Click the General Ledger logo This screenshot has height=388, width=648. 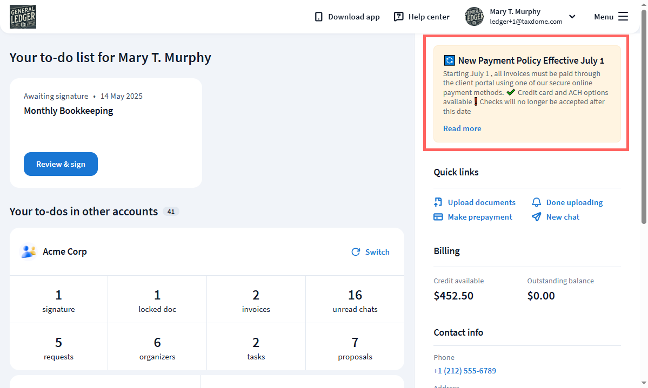(23, 17)
